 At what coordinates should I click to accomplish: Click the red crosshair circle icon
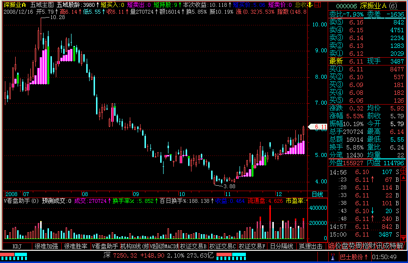[x=403, y=171]
